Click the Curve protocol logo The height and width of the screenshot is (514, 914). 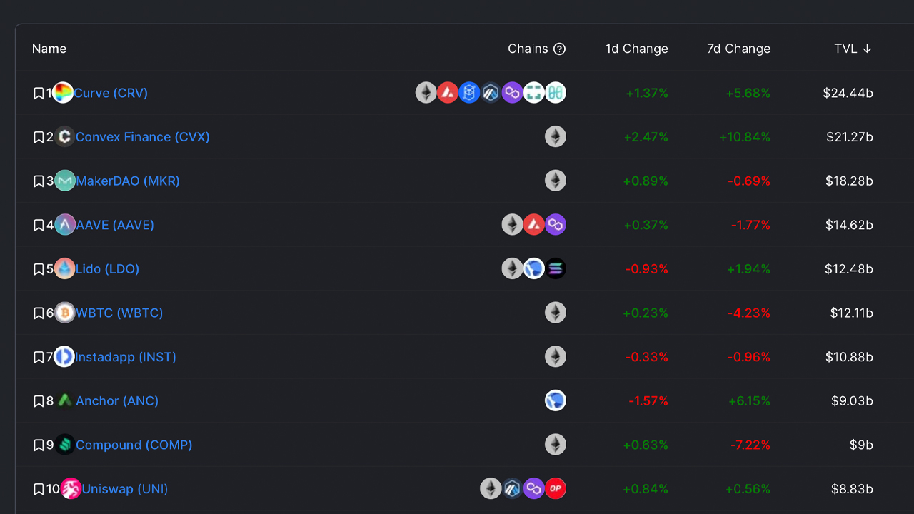pyautogui.click(x=63, y=92)
